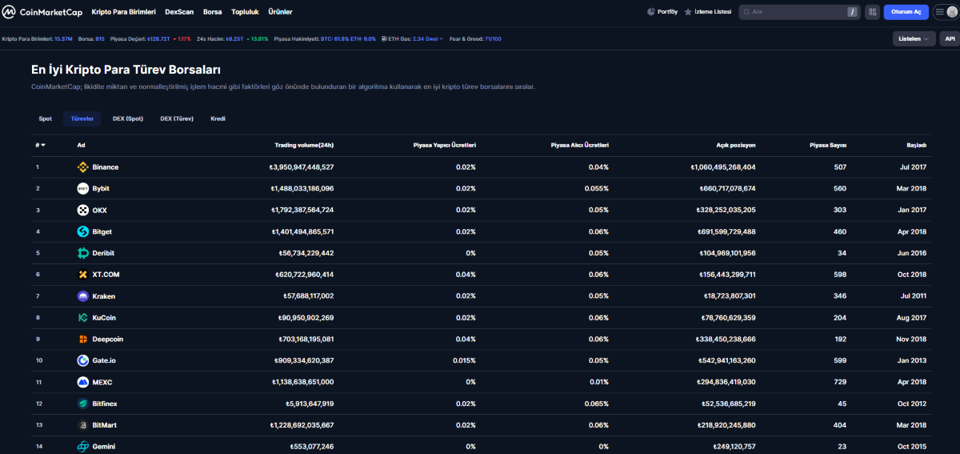Click the Bitfinex logo icon

coord(82,404)
